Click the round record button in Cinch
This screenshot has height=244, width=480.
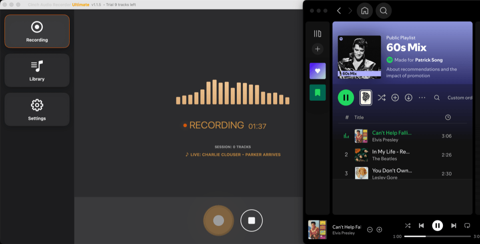[x=218, y=220]
